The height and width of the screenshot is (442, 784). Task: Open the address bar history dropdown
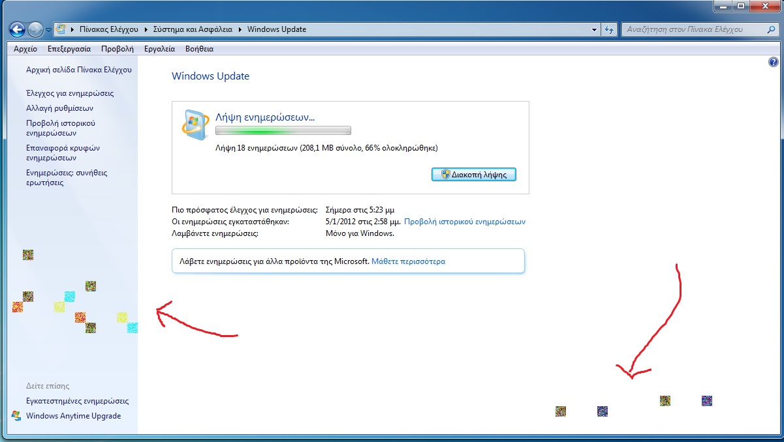click(594, 29)
